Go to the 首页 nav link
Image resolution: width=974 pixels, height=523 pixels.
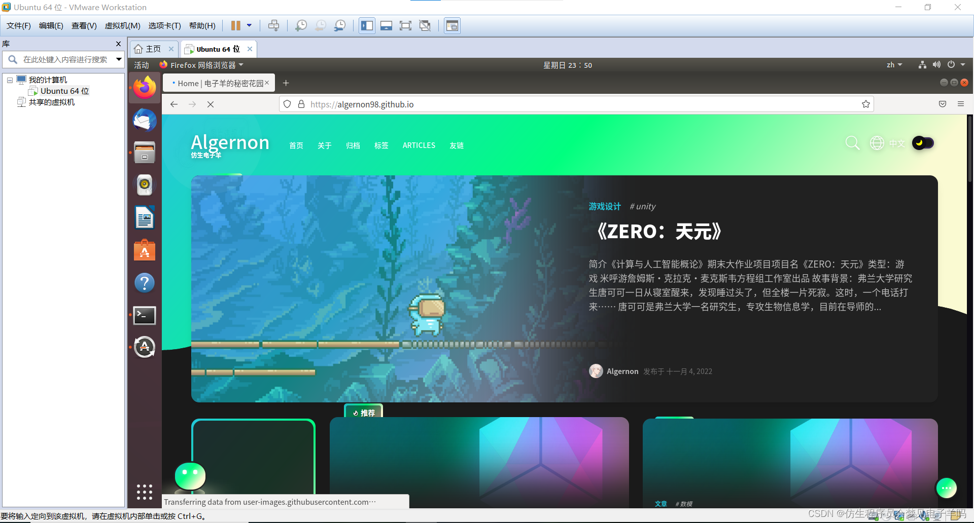296,146
